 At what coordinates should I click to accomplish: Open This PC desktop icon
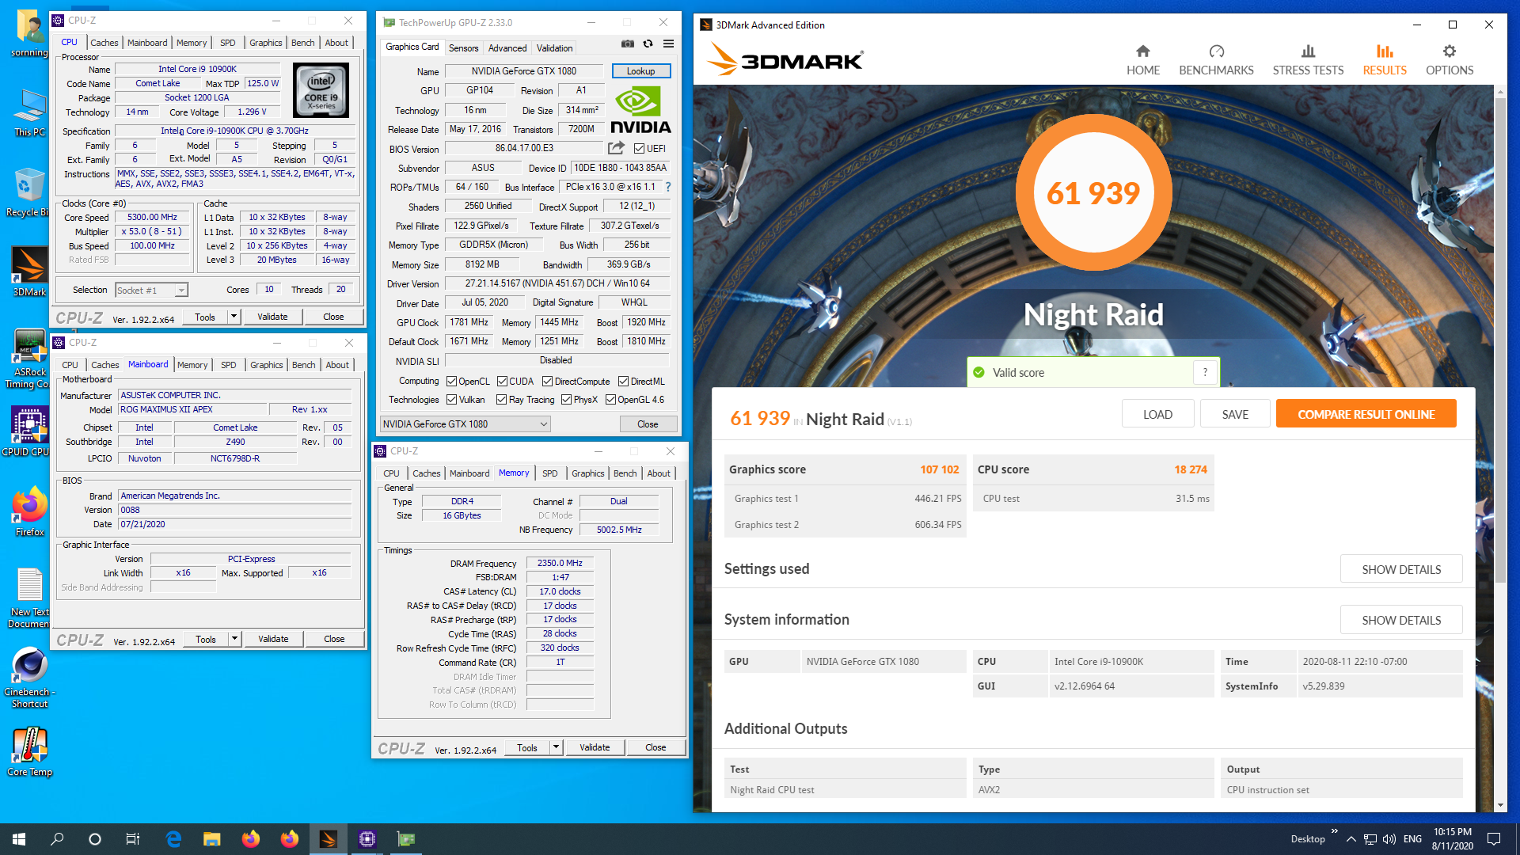(x=29, y=112)
